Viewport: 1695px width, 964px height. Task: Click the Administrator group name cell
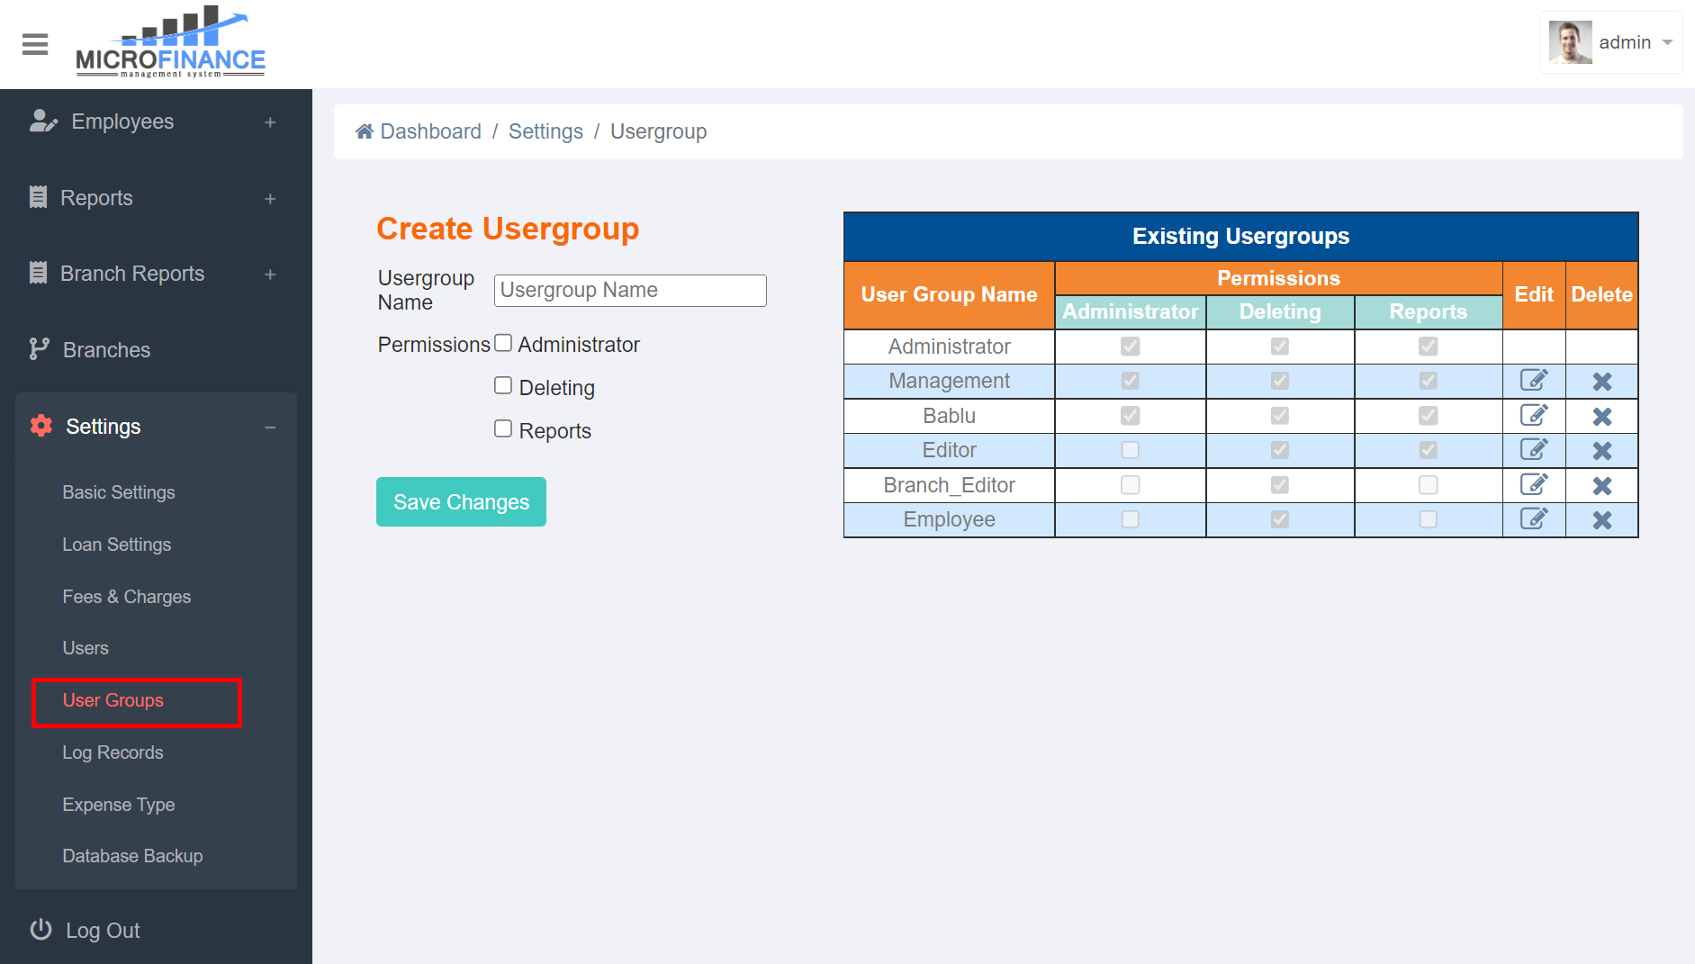tap(950, 347)
